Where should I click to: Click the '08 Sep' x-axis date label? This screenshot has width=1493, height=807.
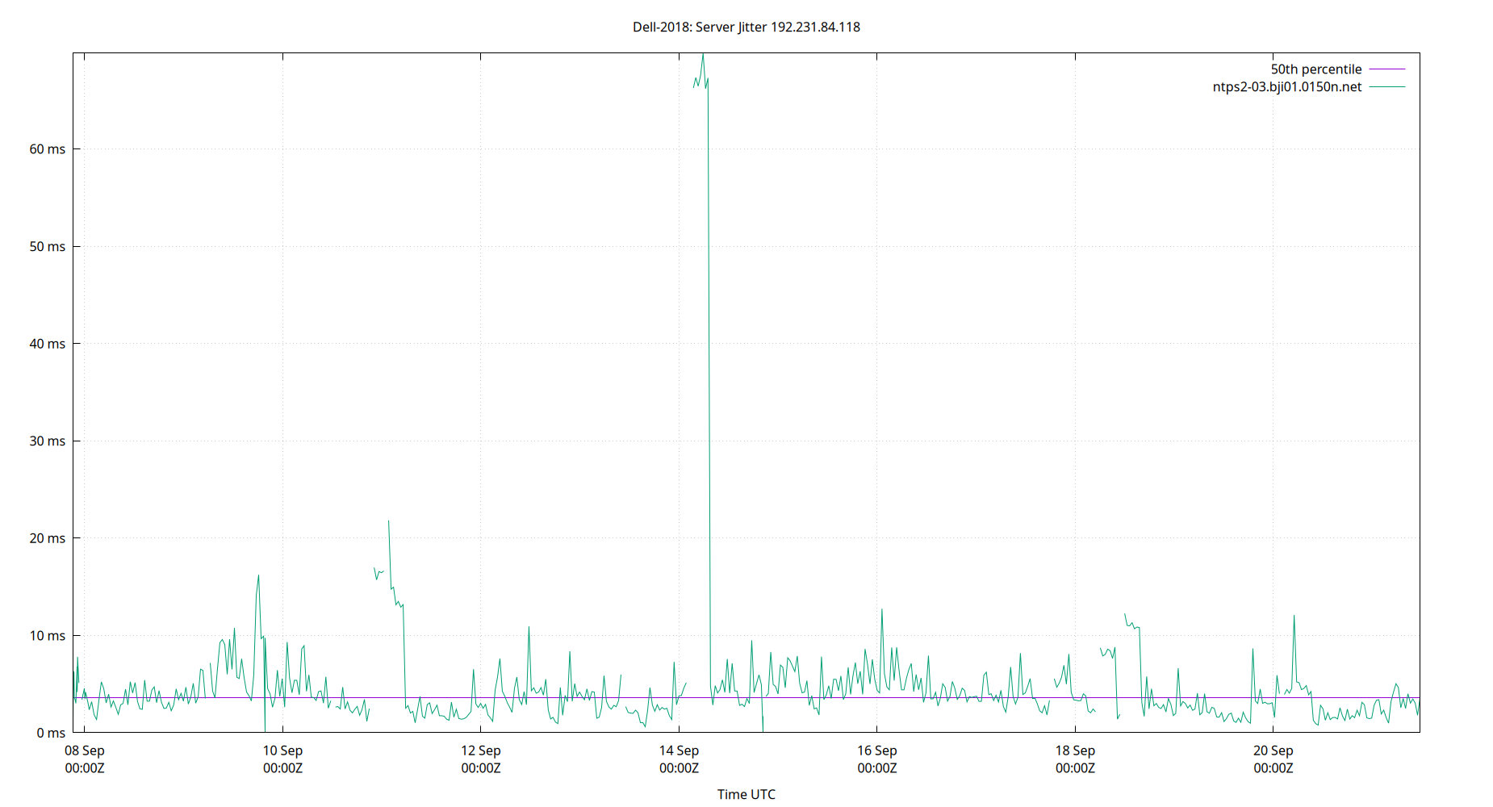[x=85, y=751]
